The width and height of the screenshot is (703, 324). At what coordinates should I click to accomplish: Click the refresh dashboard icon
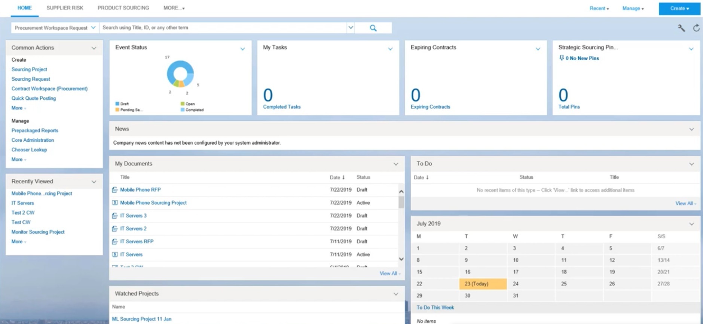tap(696, 28)
